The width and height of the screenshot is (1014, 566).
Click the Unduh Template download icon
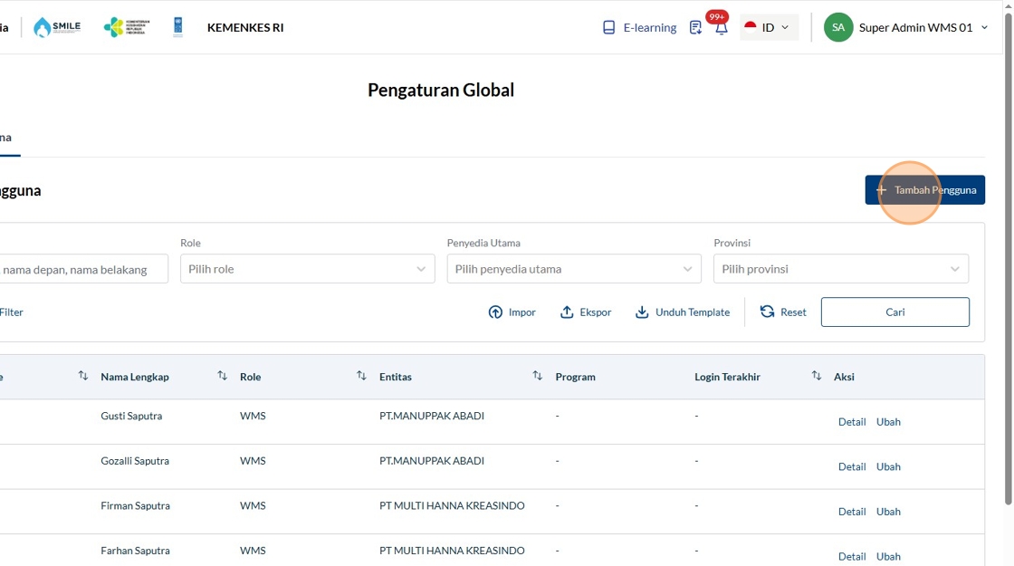pos(642,312)
